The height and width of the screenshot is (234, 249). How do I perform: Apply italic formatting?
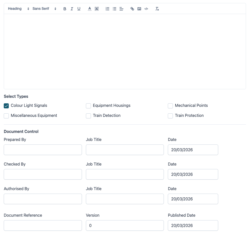tap(72, 9)
